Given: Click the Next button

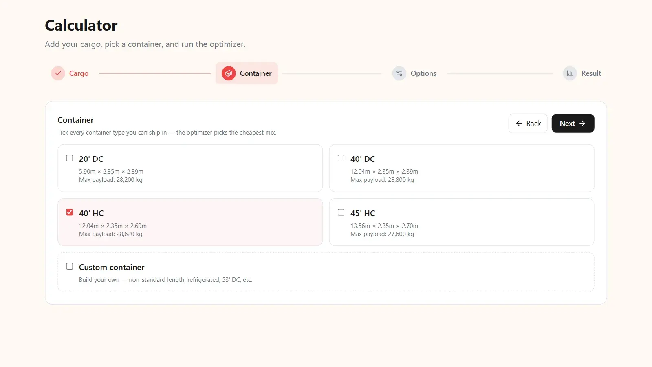Looking at the screenshot, I should click(573, 123).
